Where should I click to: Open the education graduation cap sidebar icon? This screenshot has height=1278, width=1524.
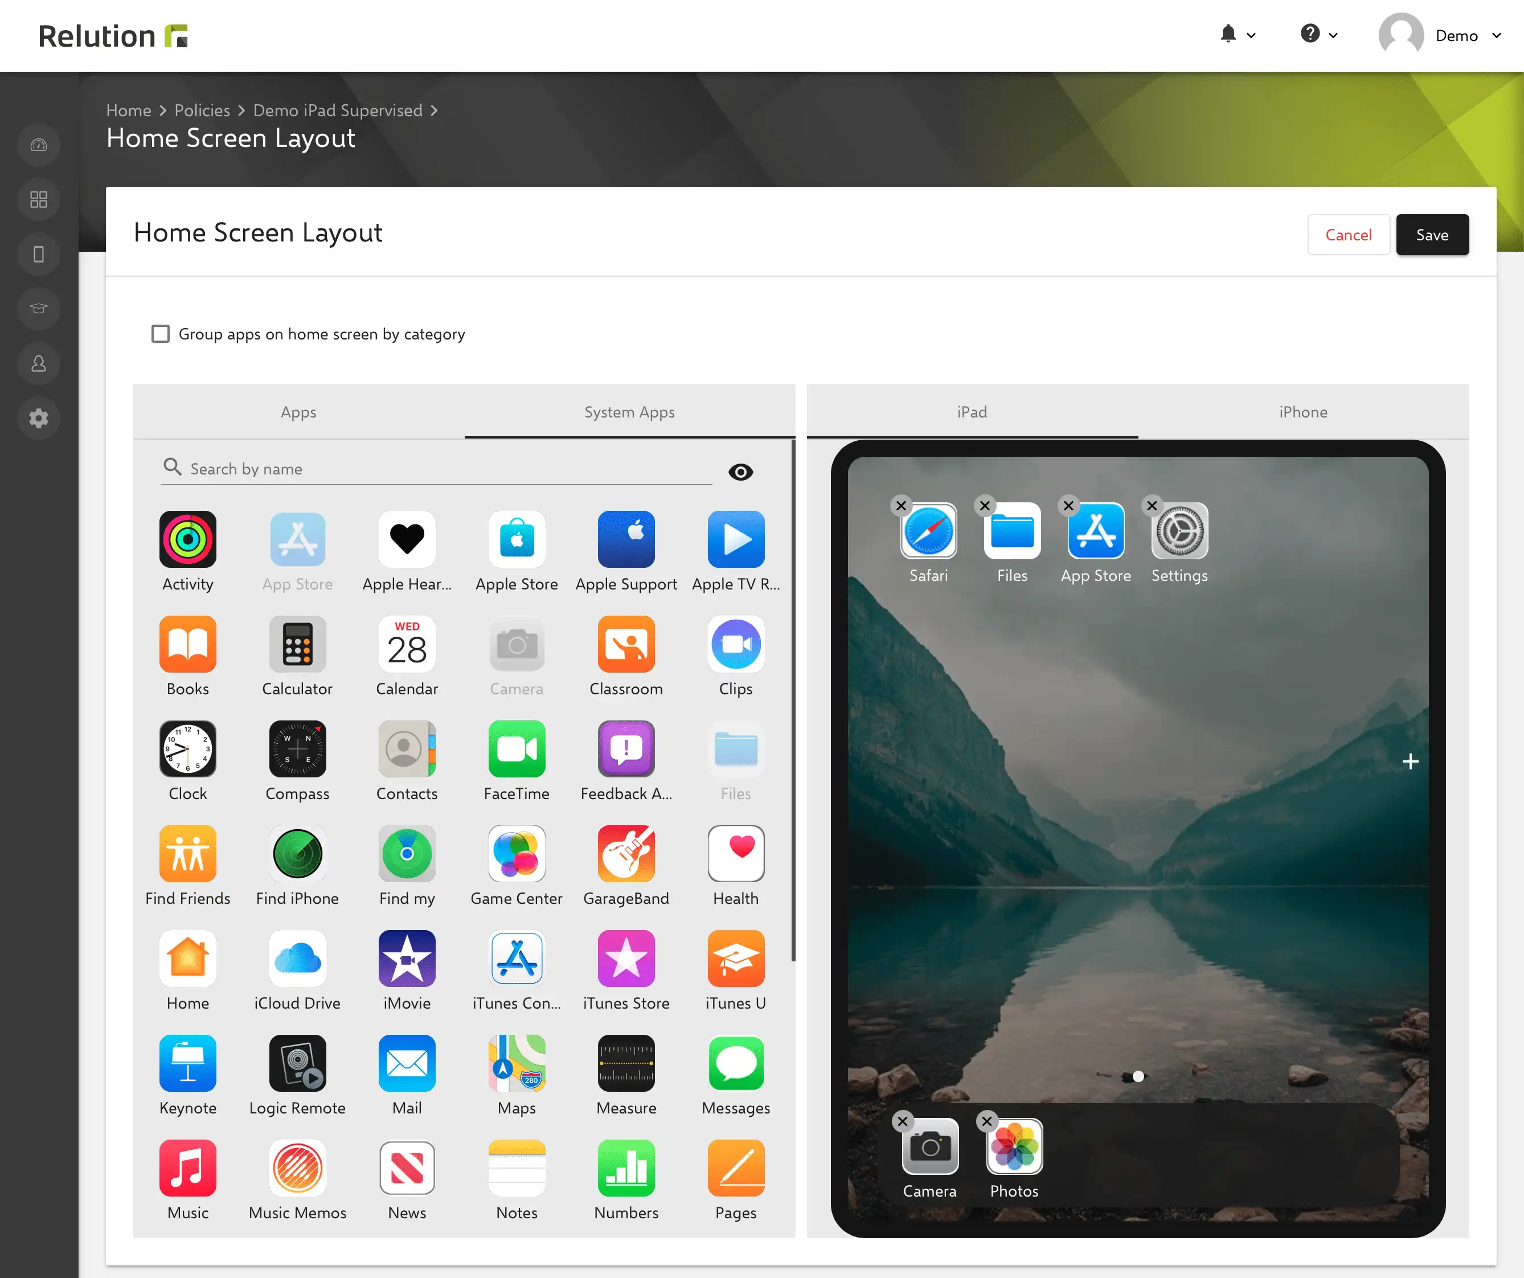(39, 309)
